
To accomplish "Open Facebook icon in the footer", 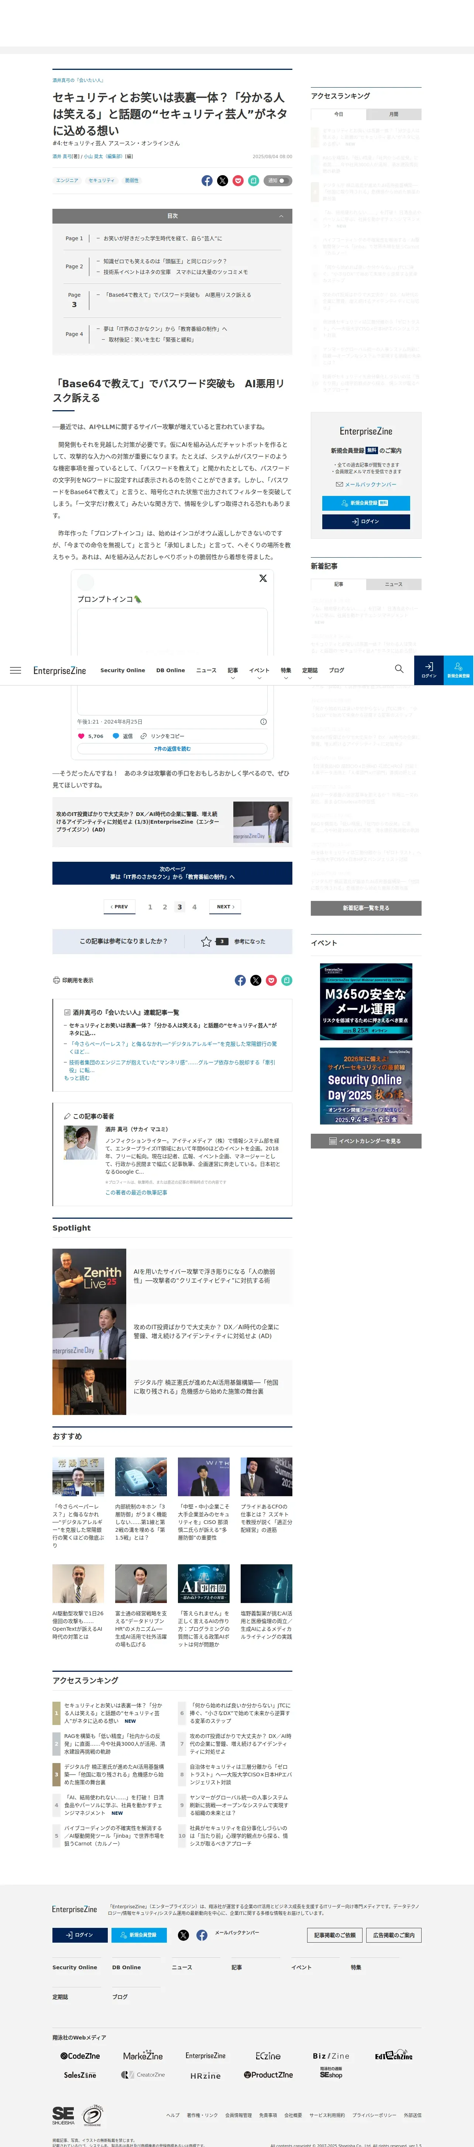I will pyautogui.click(x=202, y=1935).
